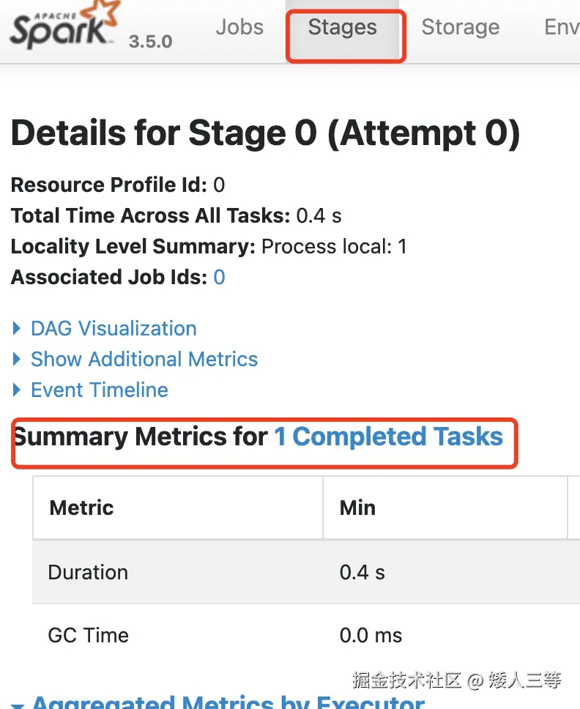Click the Min column header
Viewport: 580px width, 709px height.
point(357,508)
